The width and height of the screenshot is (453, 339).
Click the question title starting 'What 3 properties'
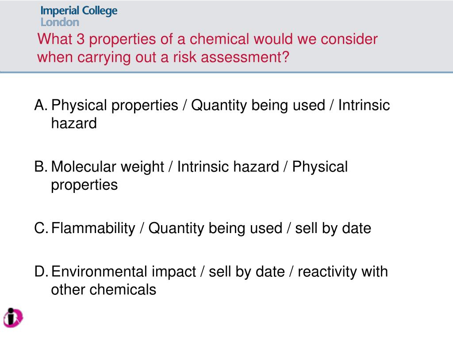[x=207, y=48]
